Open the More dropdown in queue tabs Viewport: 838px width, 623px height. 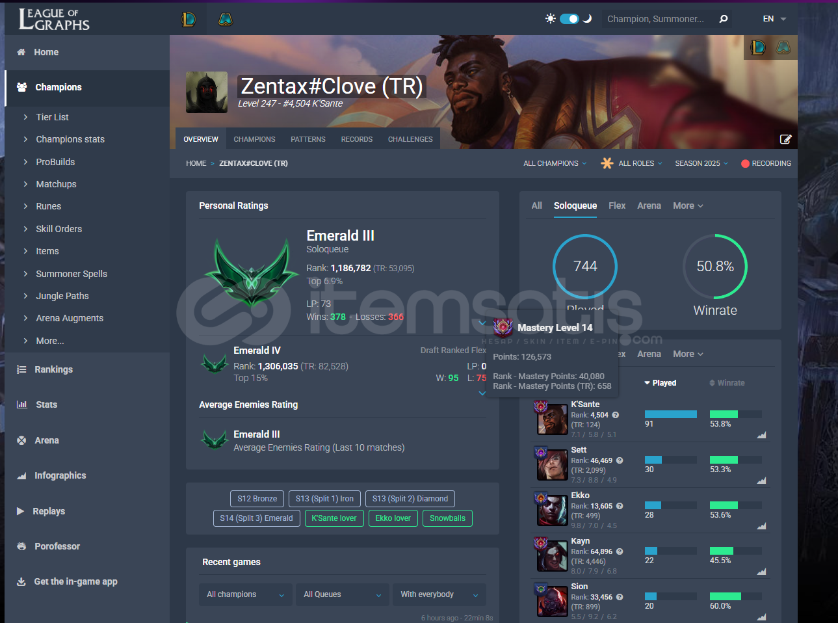688,205
